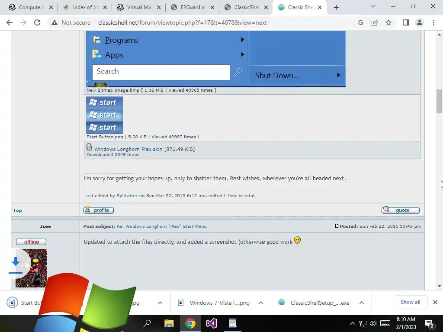Share this page via share icon
Screen dimensions: 443x332
[375, 22]
